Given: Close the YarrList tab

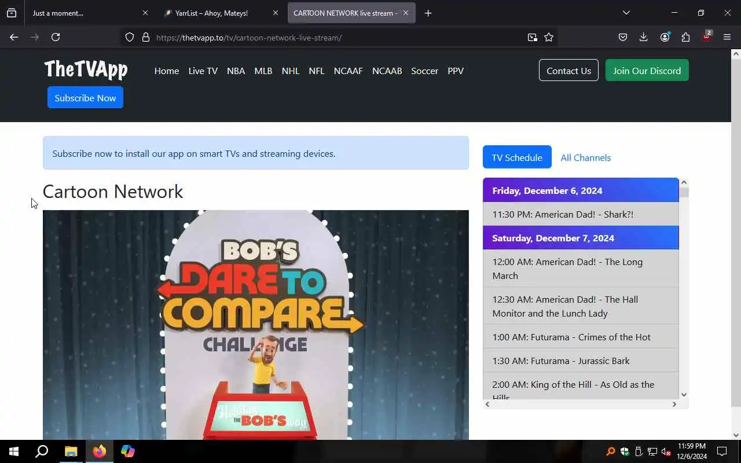Looking at the screenshot, I should click(x=276, y=13).
